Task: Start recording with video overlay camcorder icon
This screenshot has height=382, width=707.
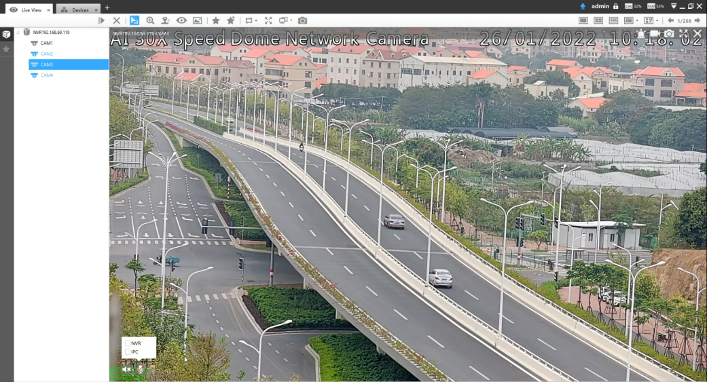Action: (655, 34)
